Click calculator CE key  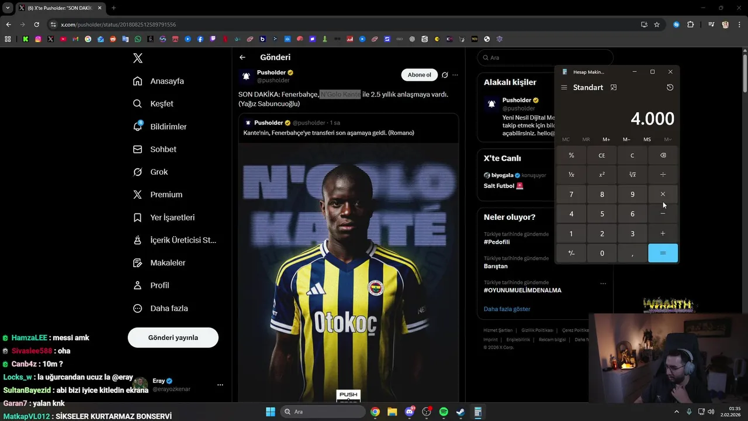602,156
